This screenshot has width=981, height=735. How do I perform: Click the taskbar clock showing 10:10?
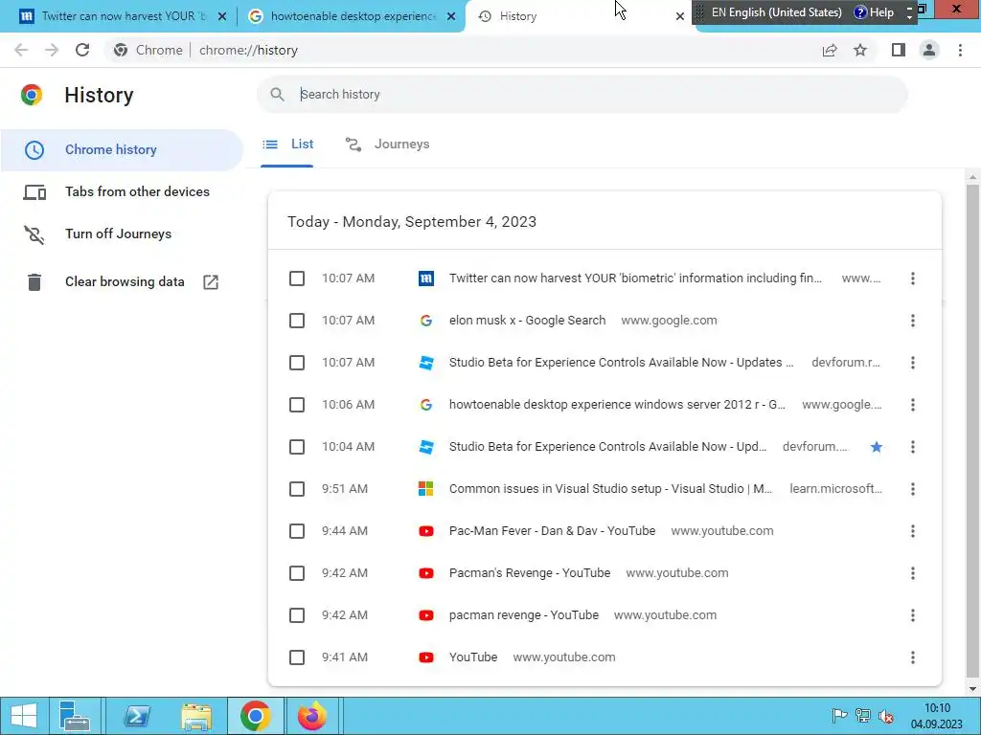(937, 716)
